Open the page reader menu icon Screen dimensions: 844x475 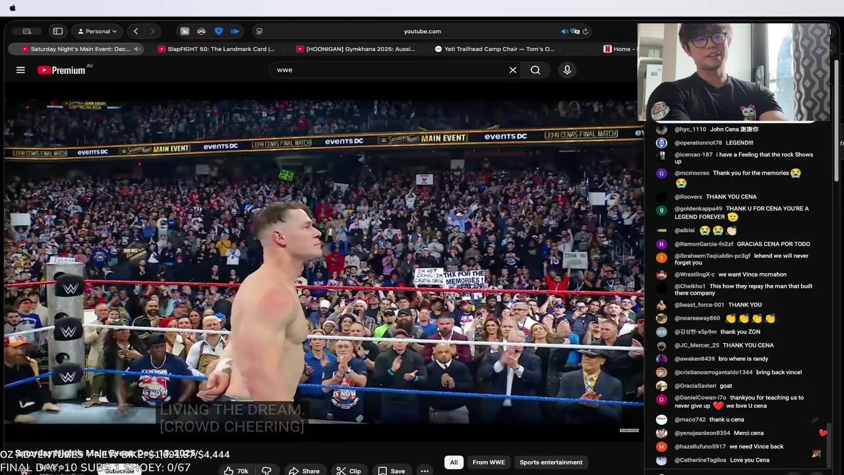259,31
